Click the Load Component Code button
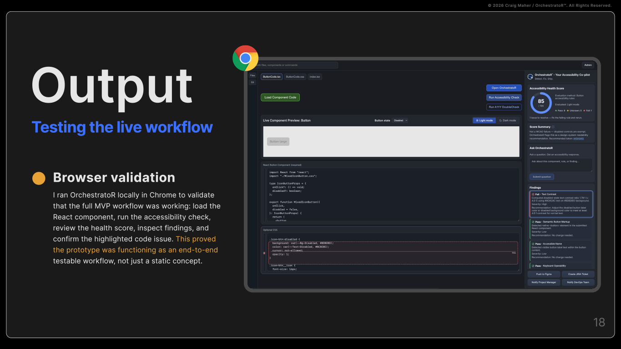 (x=280, y=97)
